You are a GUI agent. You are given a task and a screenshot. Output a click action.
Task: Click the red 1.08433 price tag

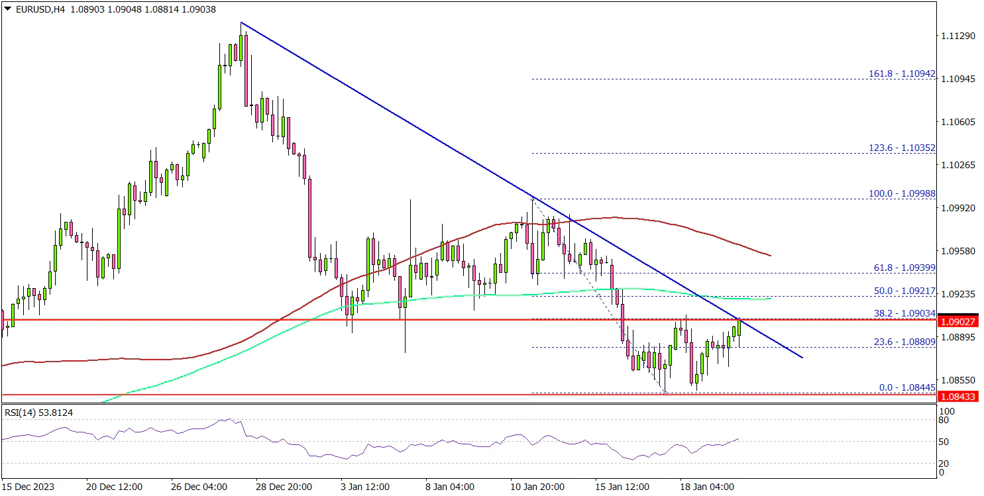959,396
